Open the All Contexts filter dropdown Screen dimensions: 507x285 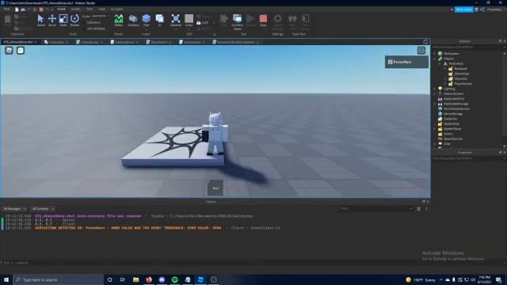coord(43,209)
